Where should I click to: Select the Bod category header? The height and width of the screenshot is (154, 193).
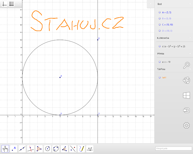click(x=160, y=4)
